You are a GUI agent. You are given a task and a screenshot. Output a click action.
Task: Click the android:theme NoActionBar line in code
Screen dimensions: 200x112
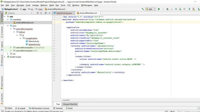[98, 51]
